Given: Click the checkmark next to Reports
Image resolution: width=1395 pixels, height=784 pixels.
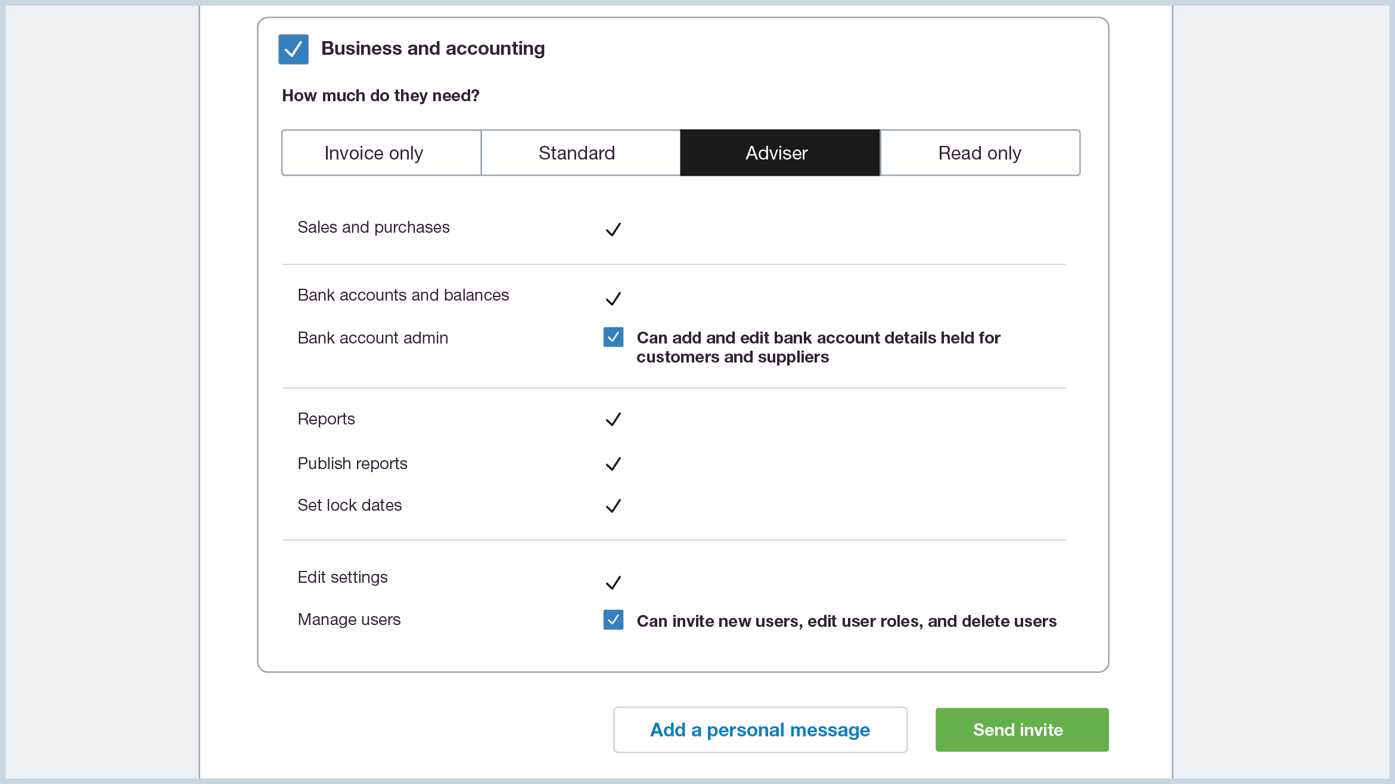Looking at the screenshot, I should tap(613, 419).
